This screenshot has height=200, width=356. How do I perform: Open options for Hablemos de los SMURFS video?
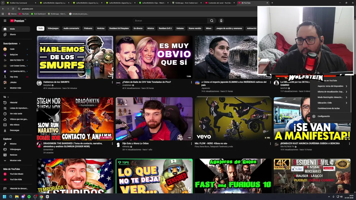pos(112,82)
